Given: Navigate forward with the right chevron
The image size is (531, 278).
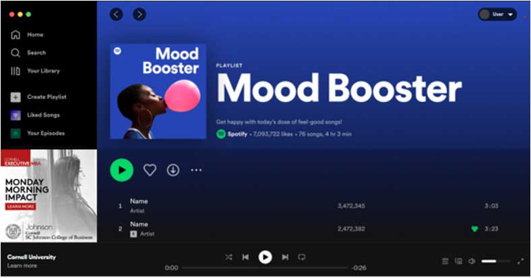Looking at the screenshot, I should pyautogui.click(x=139, y=14).
